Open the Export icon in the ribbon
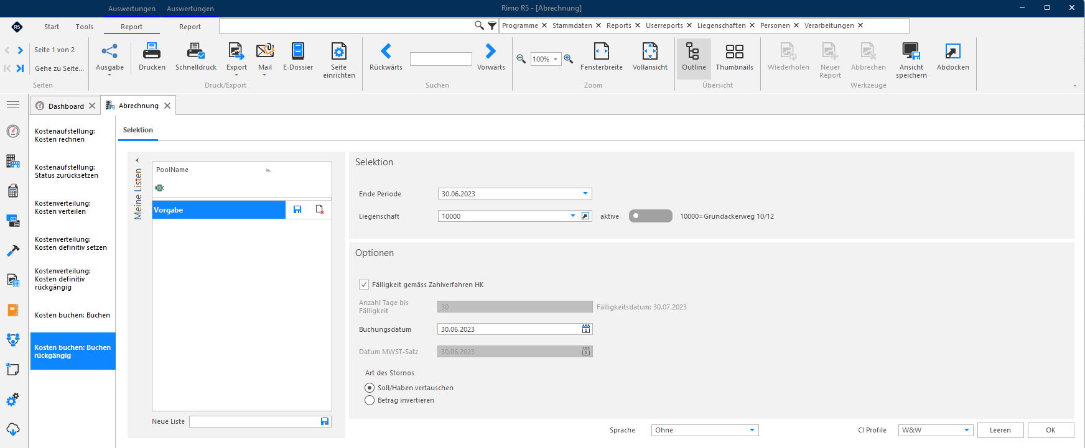Screen dimensions: 1085x448 236,51
